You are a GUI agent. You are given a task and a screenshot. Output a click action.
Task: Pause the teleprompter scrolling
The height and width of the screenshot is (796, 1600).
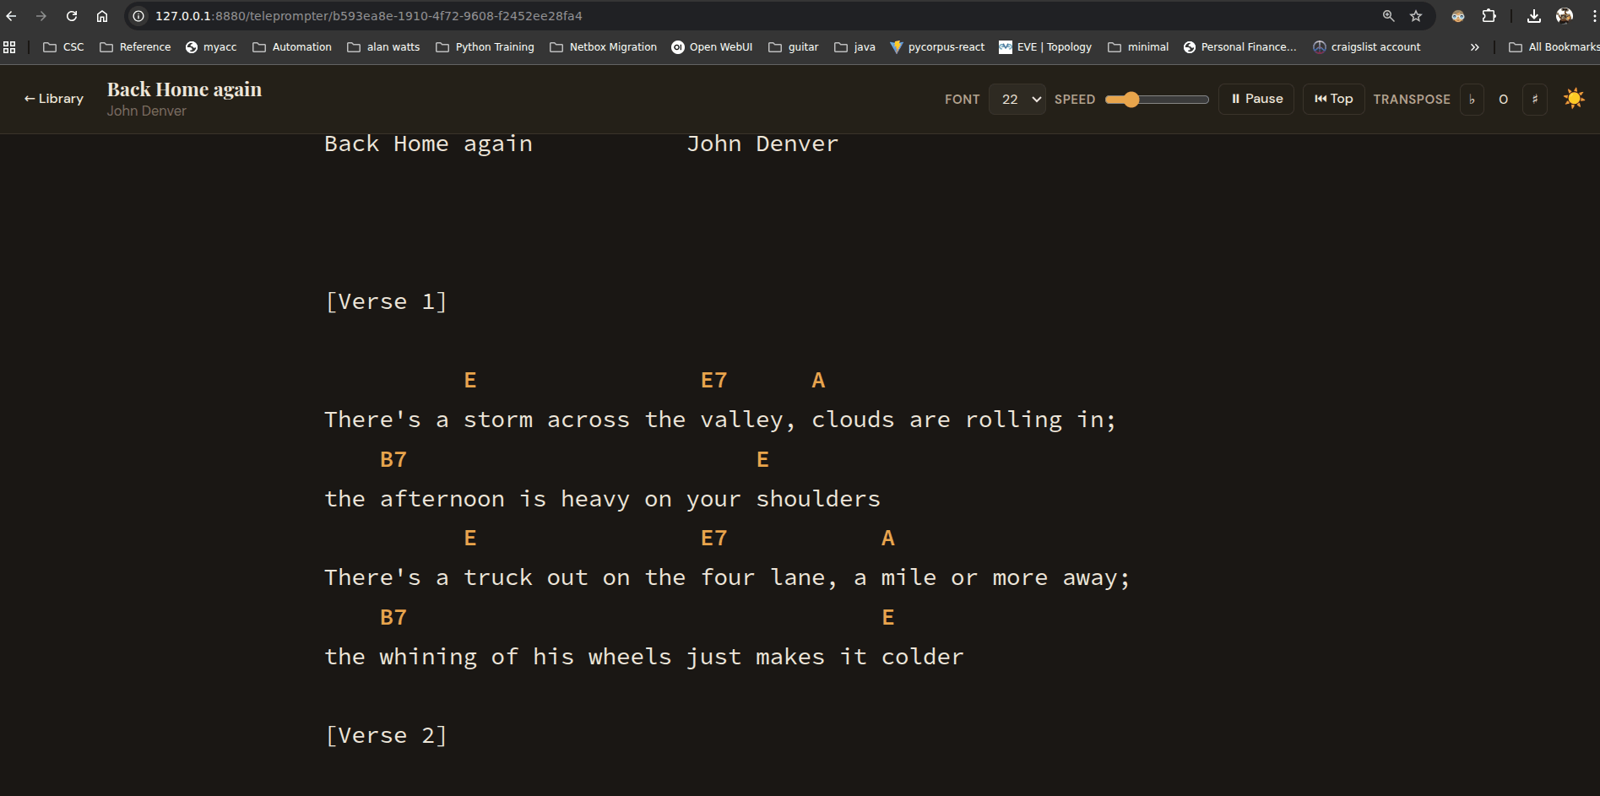(1256, 99)
